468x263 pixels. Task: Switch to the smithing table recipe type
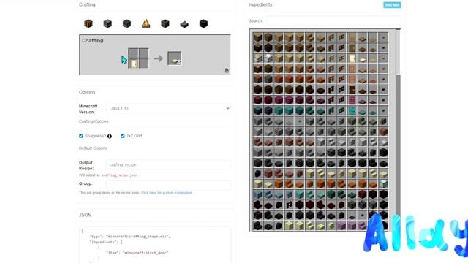[x=203, y=23]
